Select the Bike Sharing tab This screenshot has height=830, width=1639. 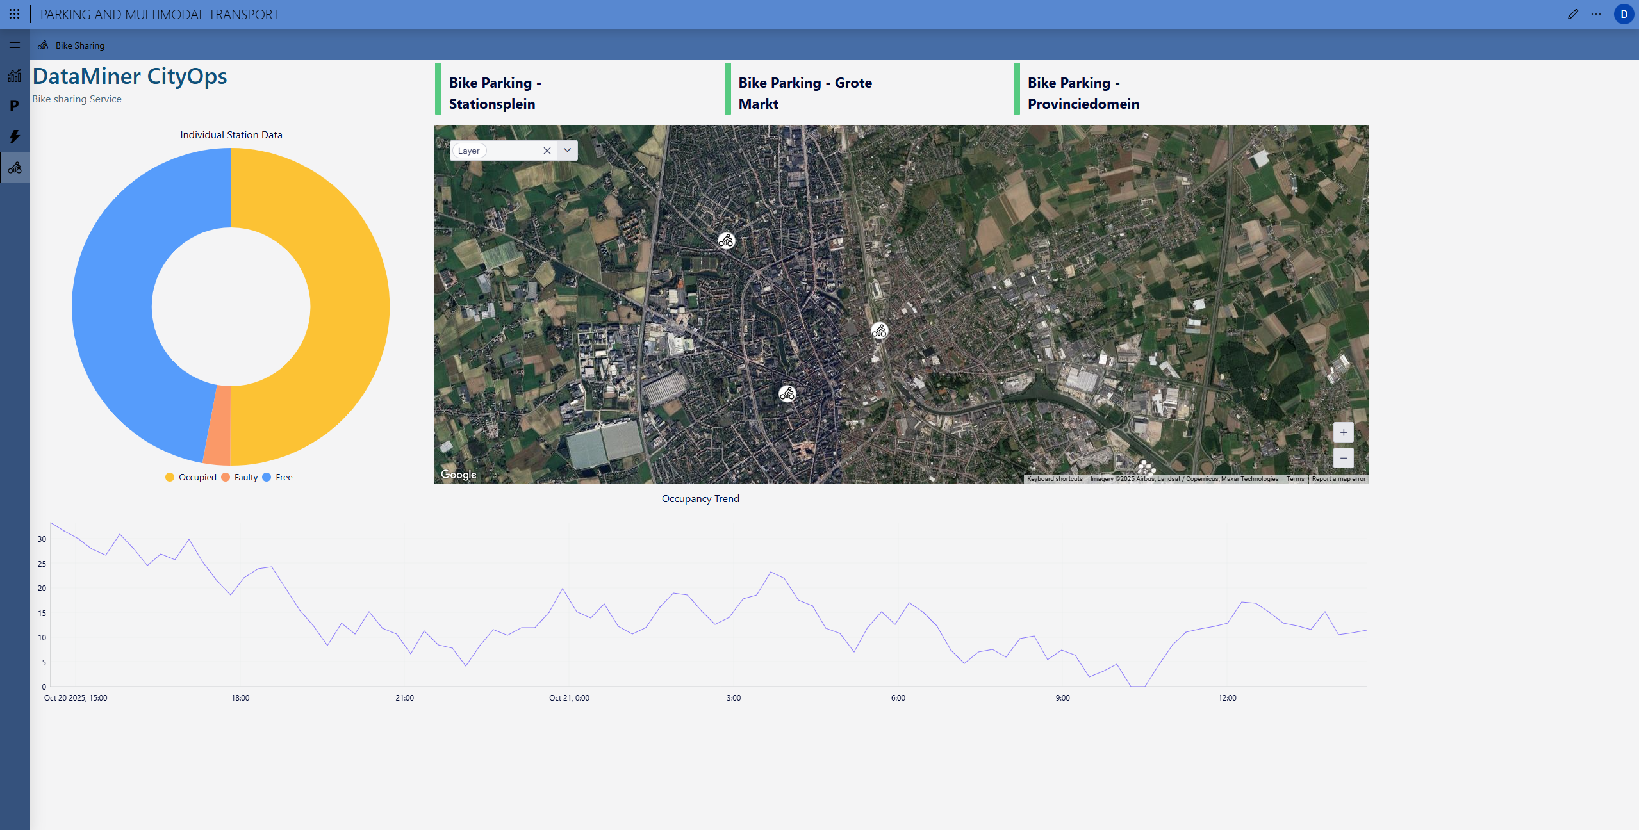[x=72, y=45]
